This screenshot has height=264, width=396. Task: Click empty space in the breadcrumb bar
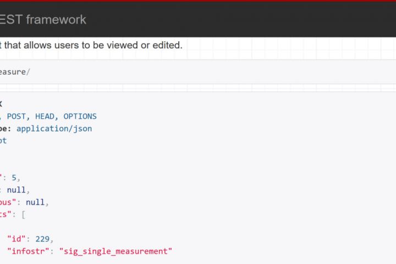point(220,72)
